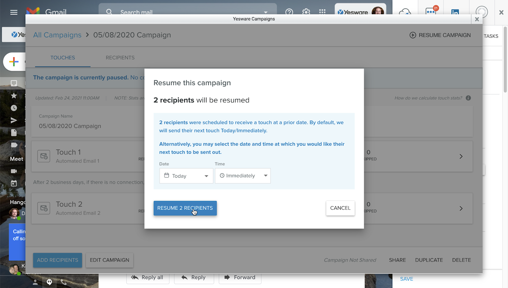Expand the Touch 2 row chevron
The height and width of the screenshot is (288, 508).
[x=461, y=209]
